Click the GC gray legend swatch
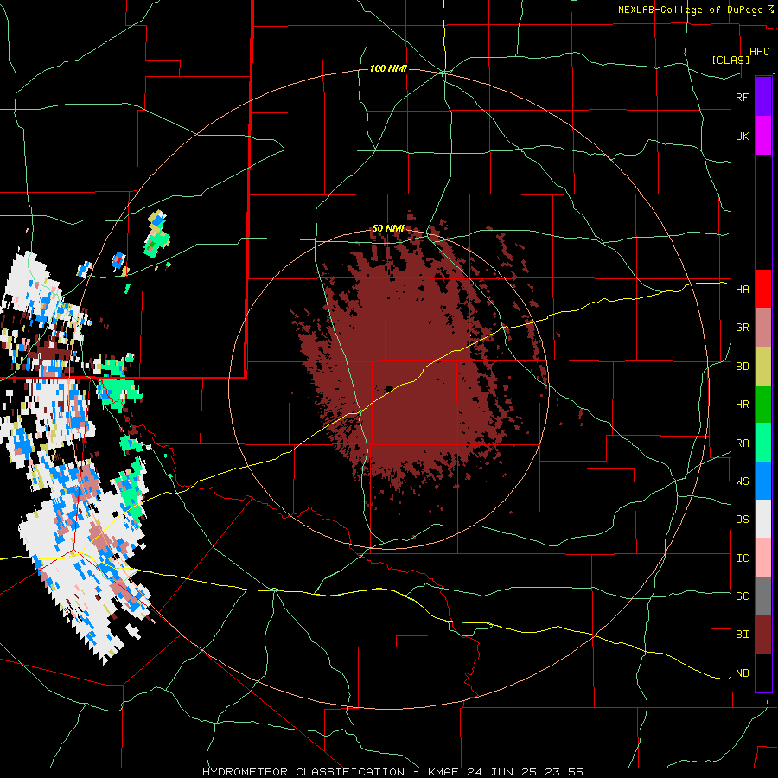The width and height of the screenshot is (778, 778). pos(763,596)
